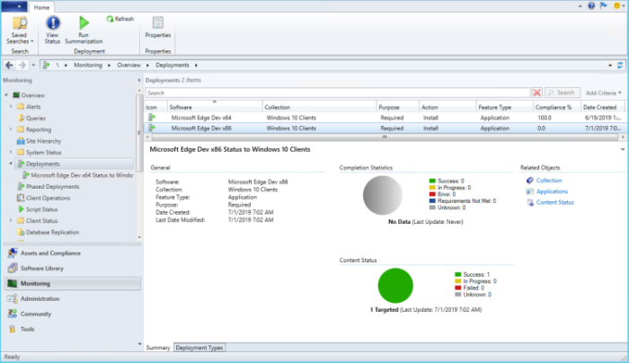Click Deployments in the breadcrumb path
Viewport: 629px width, 363px height.
173,65
